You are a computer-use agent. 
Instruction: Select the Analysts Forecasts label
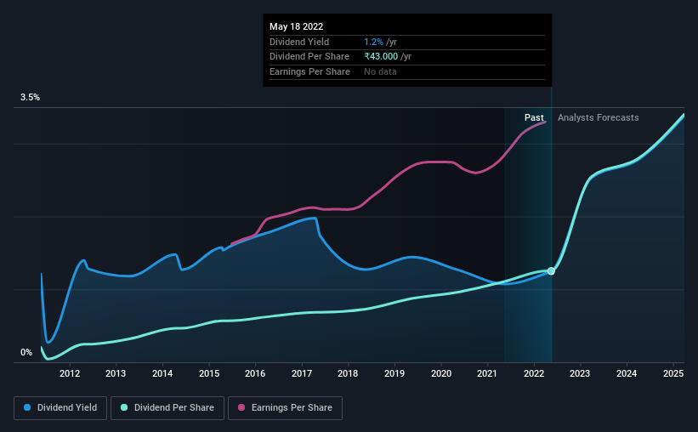(x=599, y=117)
